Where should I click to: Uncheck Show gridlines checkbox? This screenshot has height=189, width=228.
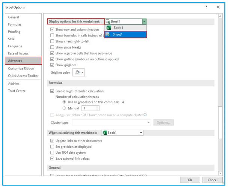pos(52,65)
